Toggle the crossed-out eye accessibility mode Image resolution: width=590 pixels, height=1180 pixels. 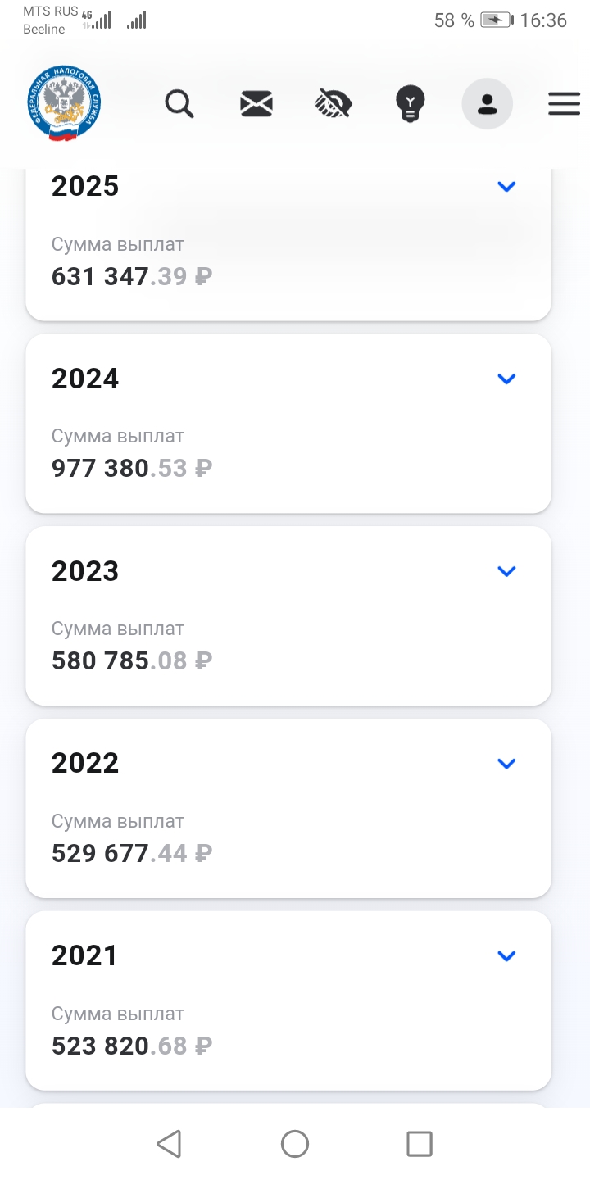pos(334,104)
